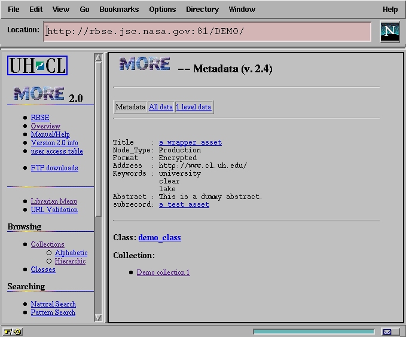Viewport: 406px width, 337px height.
Task: Click the sidebar scrollbar down arrow
Action: [99, 318]
